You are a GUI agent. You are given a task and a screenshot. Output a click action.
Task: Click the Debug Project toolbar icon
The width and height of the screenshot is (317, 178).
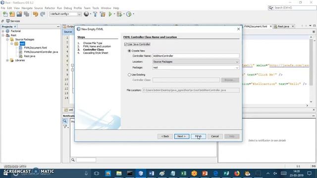[119, 14]
